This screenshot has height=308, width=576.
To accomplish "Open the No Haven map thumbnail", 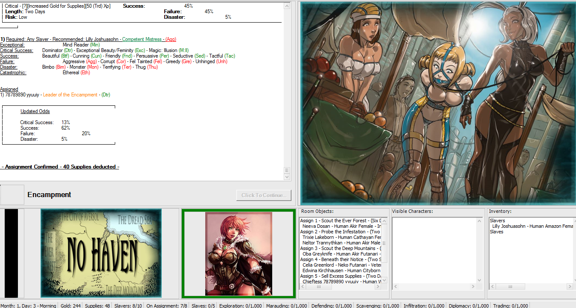I will (x=101, y=253).
